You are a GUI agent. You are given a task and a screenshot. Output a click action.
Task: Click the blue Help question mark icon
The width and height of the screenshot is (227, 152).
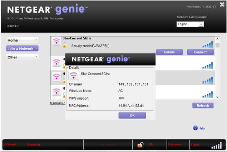tap(195, 128)
